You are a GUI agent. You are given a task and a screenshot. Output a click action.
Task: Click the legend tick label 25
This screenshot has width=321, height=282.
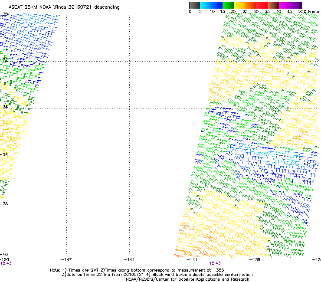(x=245, y=12)
